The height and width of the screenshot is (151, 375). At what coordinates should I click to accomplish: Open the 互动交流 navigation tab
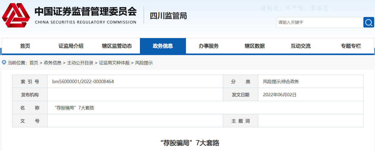[301, 46]
